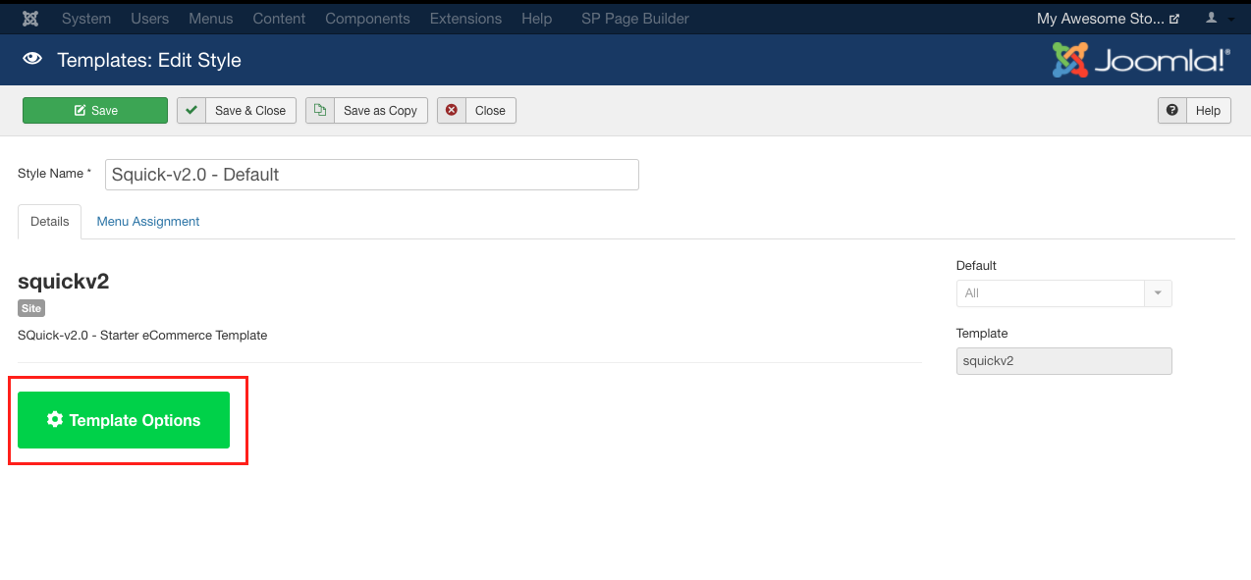Click the 'Template' field label
Viewport: 1251px width, 580px height.
[982, 334]
